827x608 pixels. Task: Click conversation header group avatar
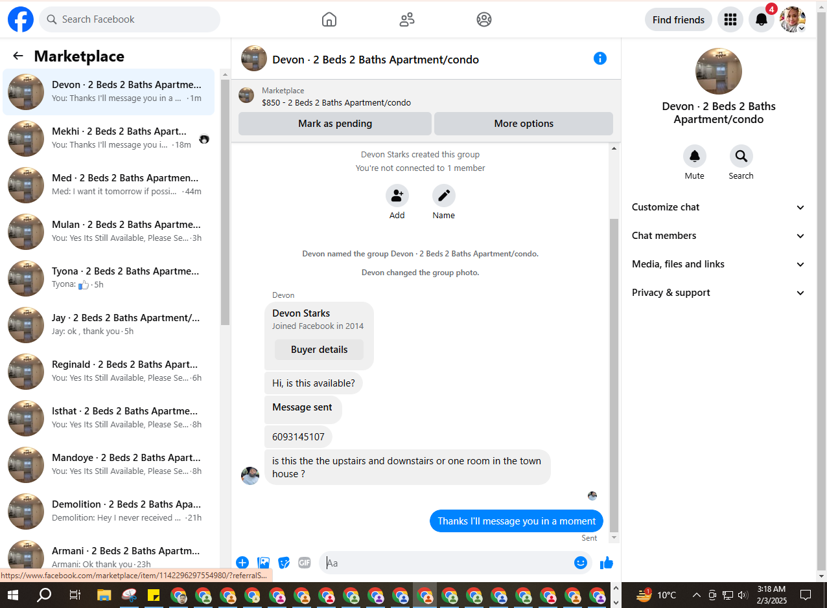254,58
